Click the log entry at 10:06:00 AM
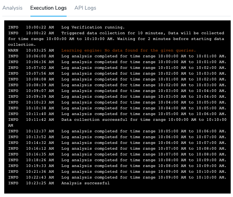This screenshot has width=233, height=197. point(117,56)
